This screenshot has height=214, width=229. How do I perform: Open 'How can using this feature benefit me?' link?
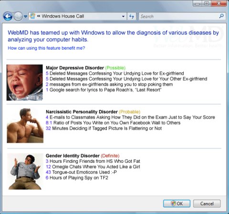[46, 48]
